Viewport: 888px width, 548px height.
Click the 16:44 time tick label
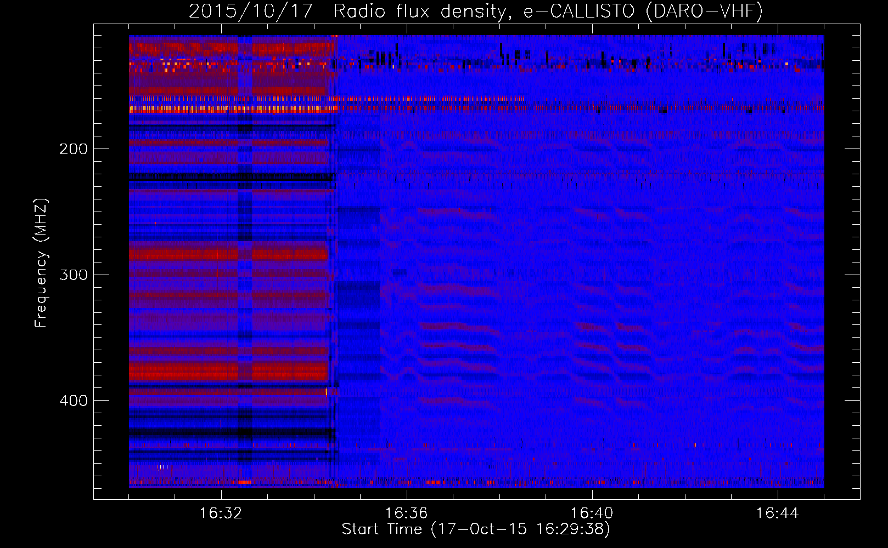[777, 513]
